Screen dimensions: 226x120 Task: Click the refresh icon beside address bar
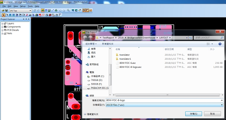click(x=191, y=38)
